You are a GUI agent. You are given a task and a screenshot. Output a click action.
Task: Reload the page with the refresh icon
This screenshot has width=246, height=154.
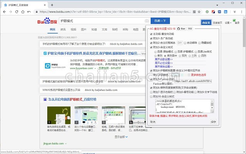pos(17,12)
